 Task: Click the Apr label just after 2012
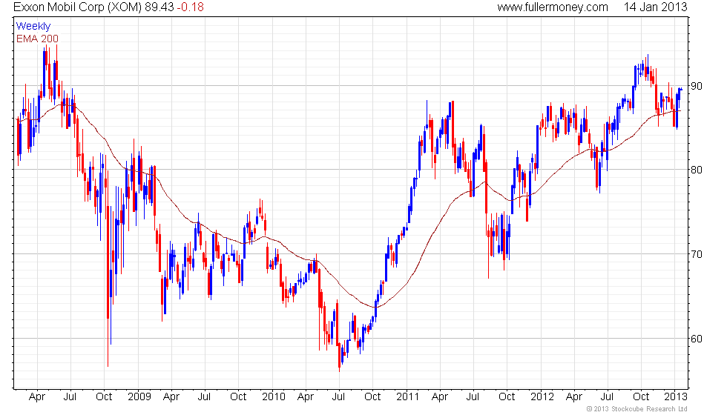click(574, 396)
